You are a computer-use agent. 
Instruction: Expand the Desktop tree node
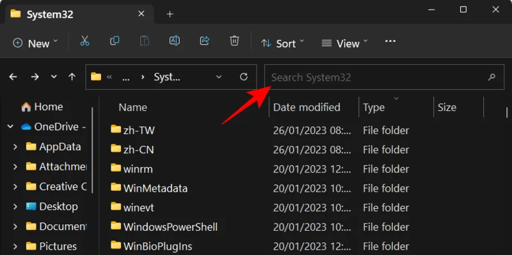coord(15,206)
